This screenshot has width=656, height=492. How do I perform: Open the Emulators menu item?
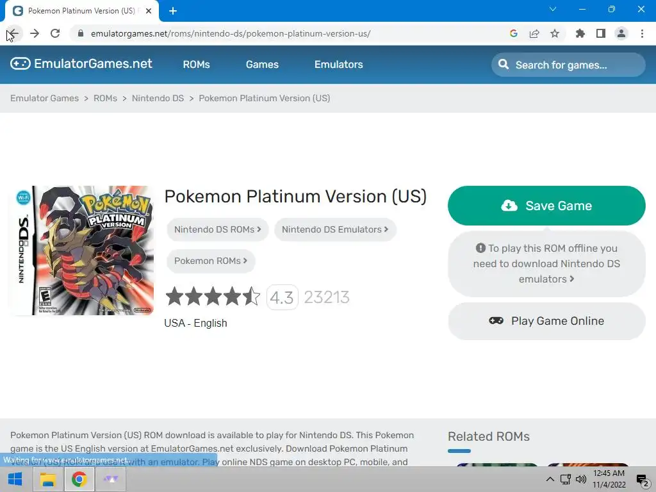click(x=339, y=65)
